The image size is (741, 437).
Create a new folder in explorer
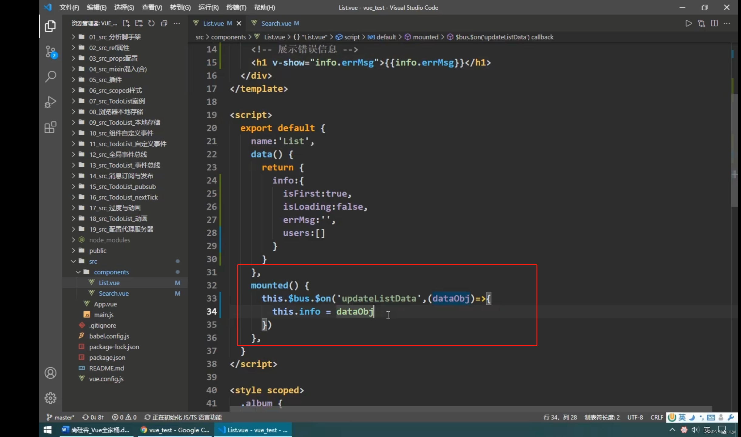tap(139, 23)
